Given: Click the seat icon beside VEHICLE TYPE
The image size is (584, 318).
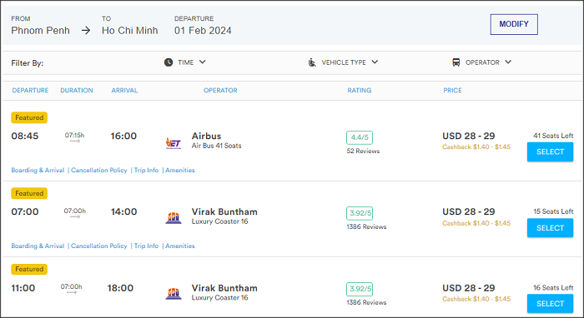Looking at the screenshot, I should pyautogui.click(x=312, y=62).
